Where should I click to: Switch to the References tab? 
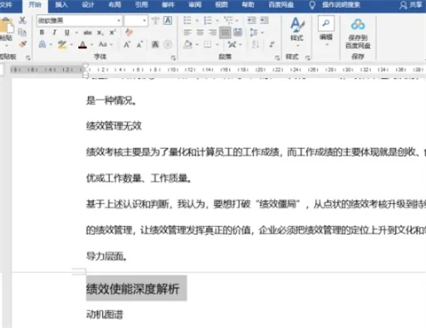141,5
